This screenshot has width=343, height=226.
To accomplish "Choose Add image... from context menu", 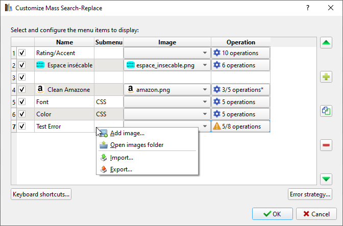I will coord(127,133).
